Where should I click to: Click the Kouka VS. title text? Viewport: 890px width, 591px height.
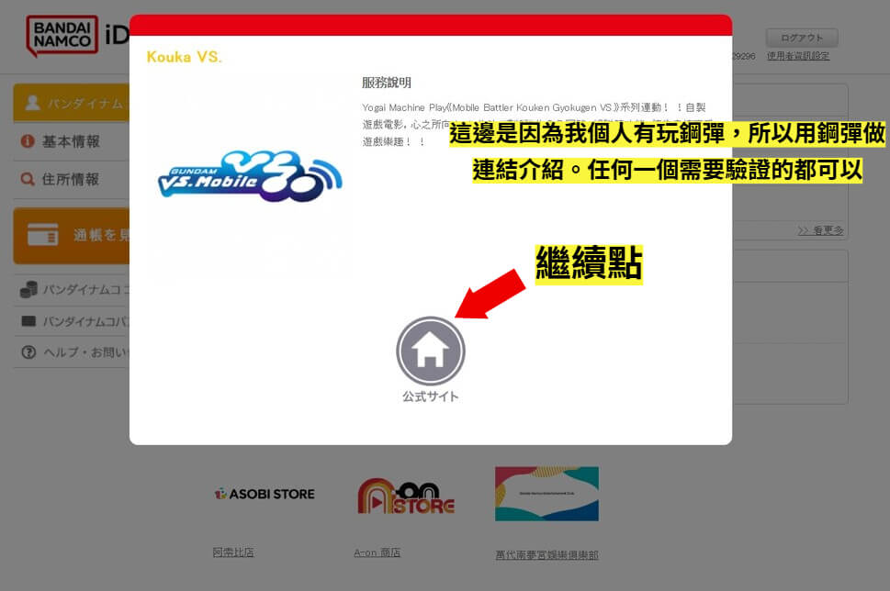(184, 57)
